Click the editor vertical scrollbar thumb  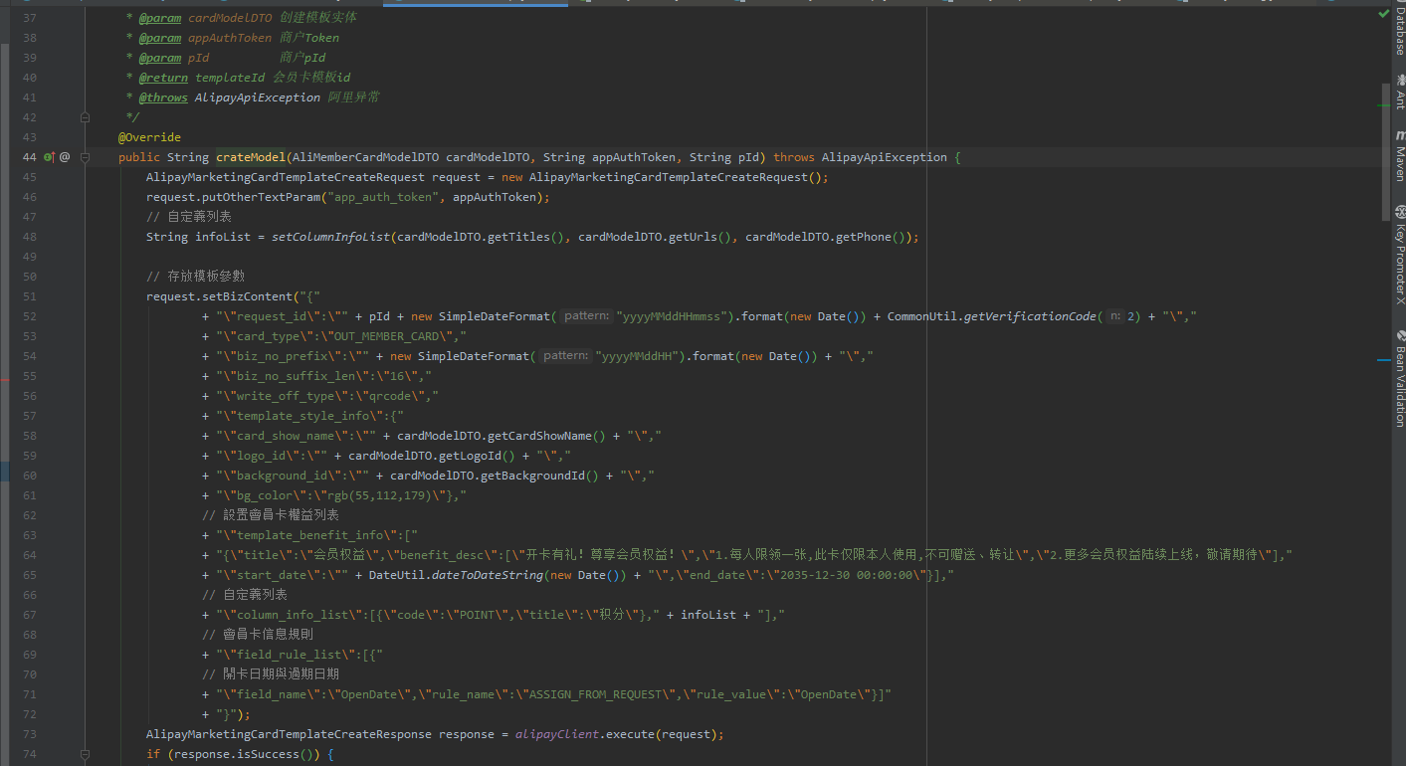coord(1387,152)
